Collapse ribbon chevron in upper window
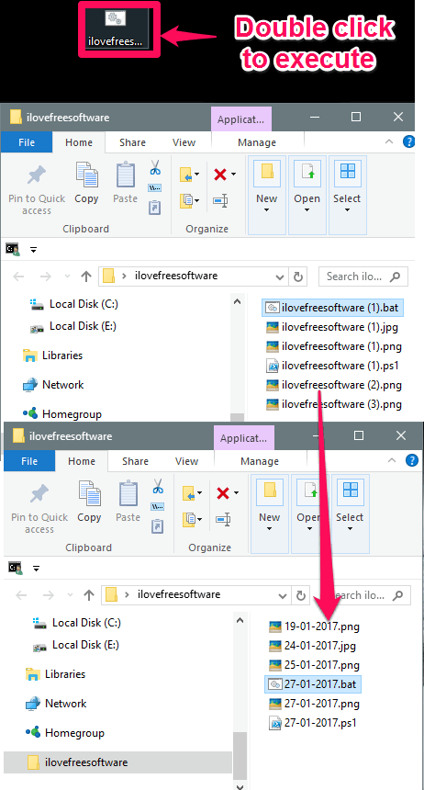This screenshot has height=790, width=424. coord(389,142)
